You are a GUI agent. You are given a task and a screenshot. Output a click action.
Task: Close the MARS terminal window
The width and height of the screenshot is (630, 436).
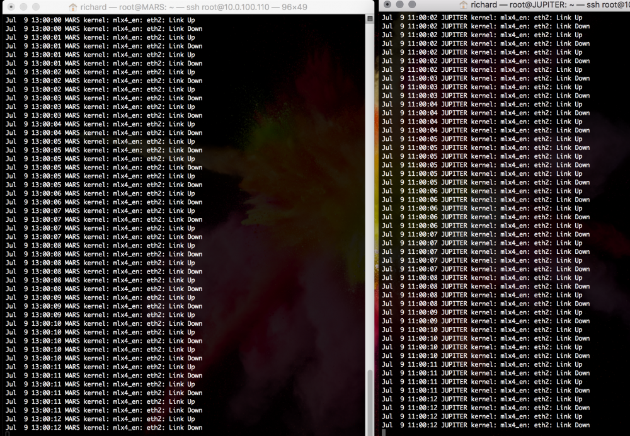[11, 7]
